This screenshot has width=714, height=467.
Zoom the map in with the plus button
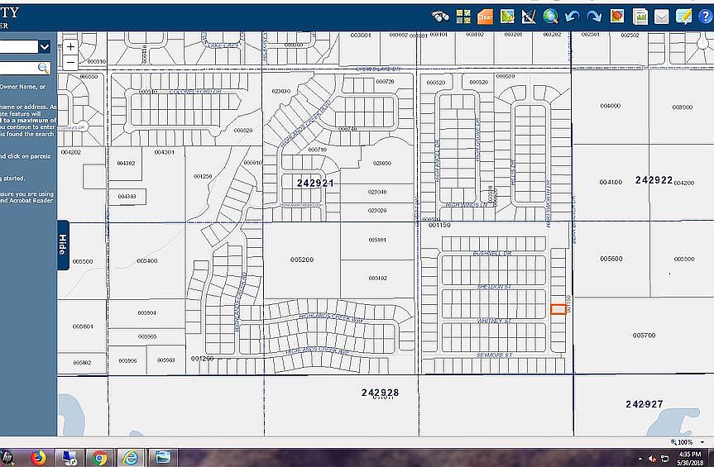tap(70, 46)
